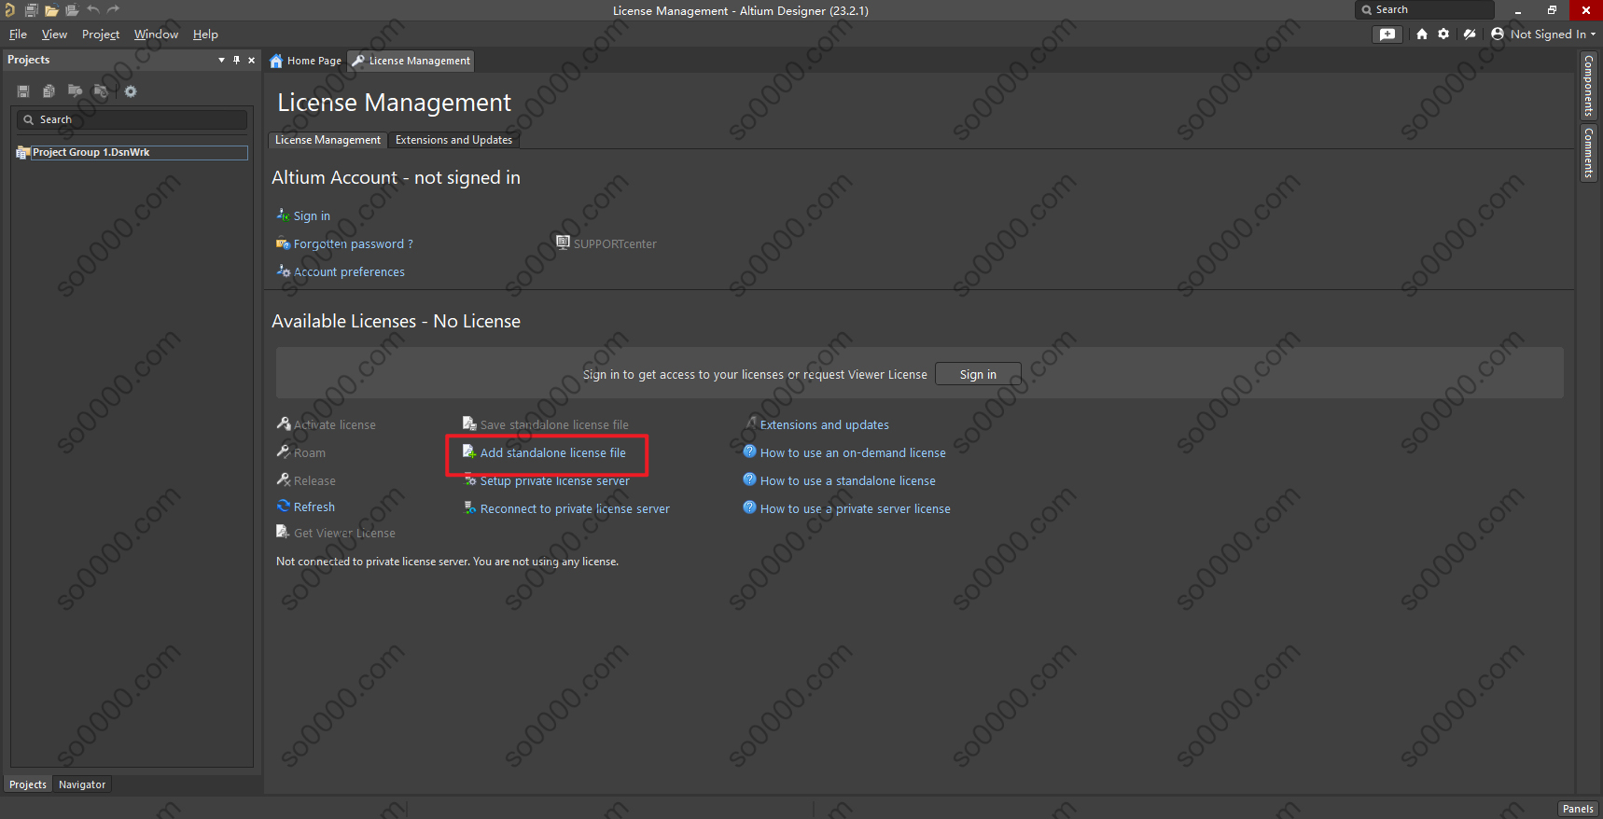Screen dimensions: 1603x819
Task: Click the Forgotten password ? link
Action: [x=353, y=243]
